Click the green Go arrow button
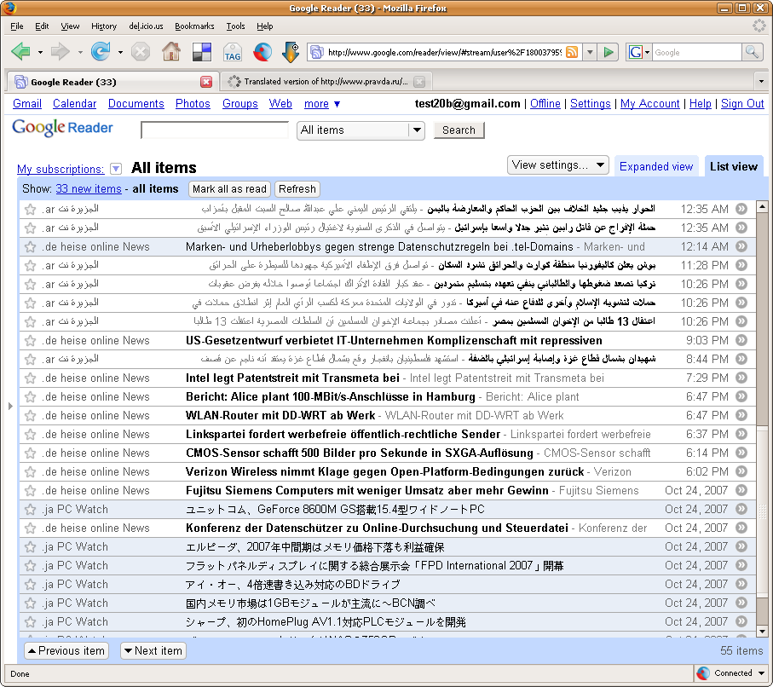Image resolution: width=773 pixels, height=687 pixels. (609, 52)
